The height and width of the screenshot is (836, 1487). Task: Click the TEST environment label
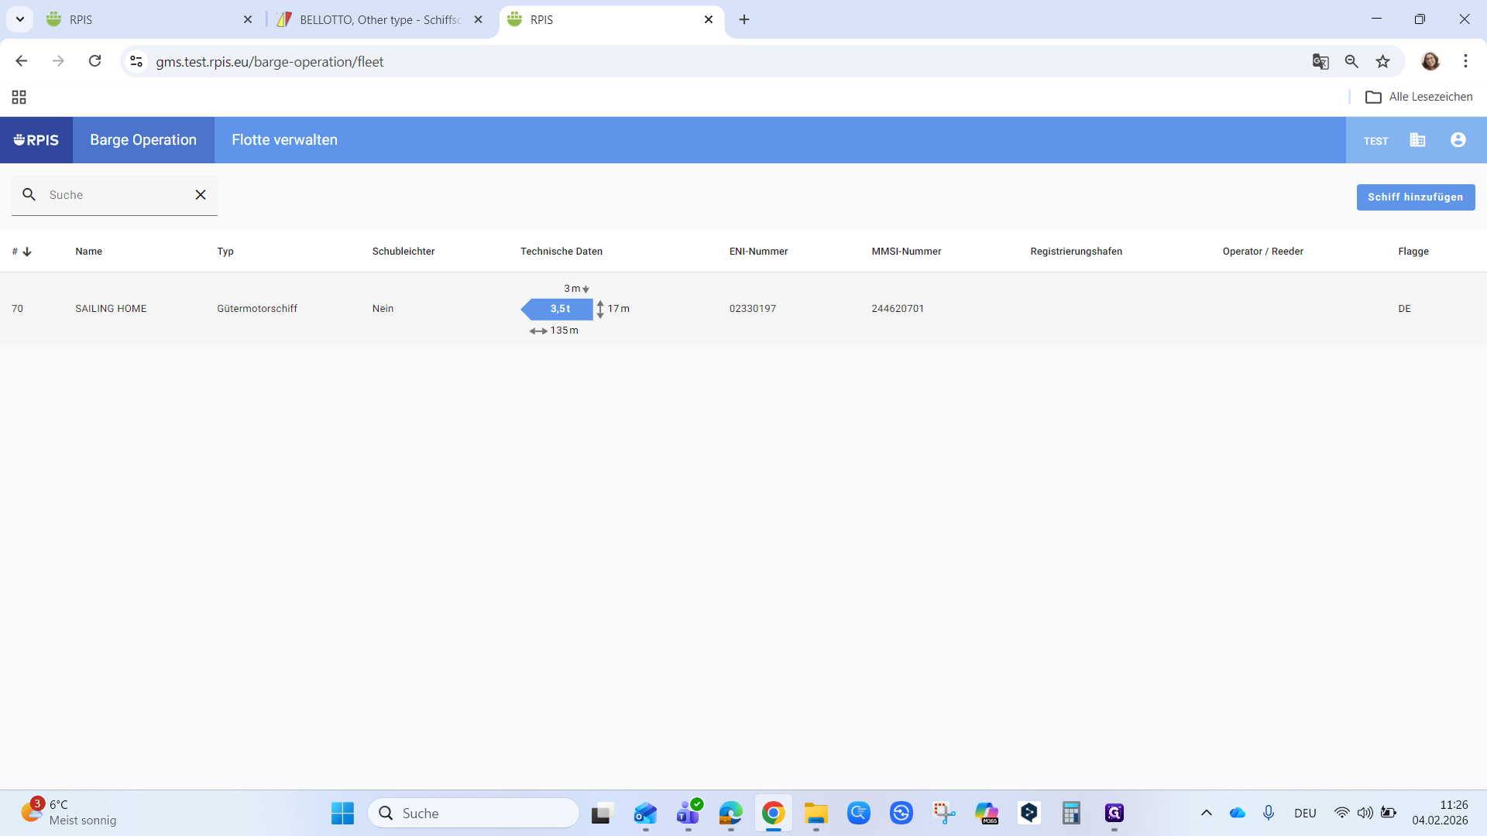point(1375,141)
